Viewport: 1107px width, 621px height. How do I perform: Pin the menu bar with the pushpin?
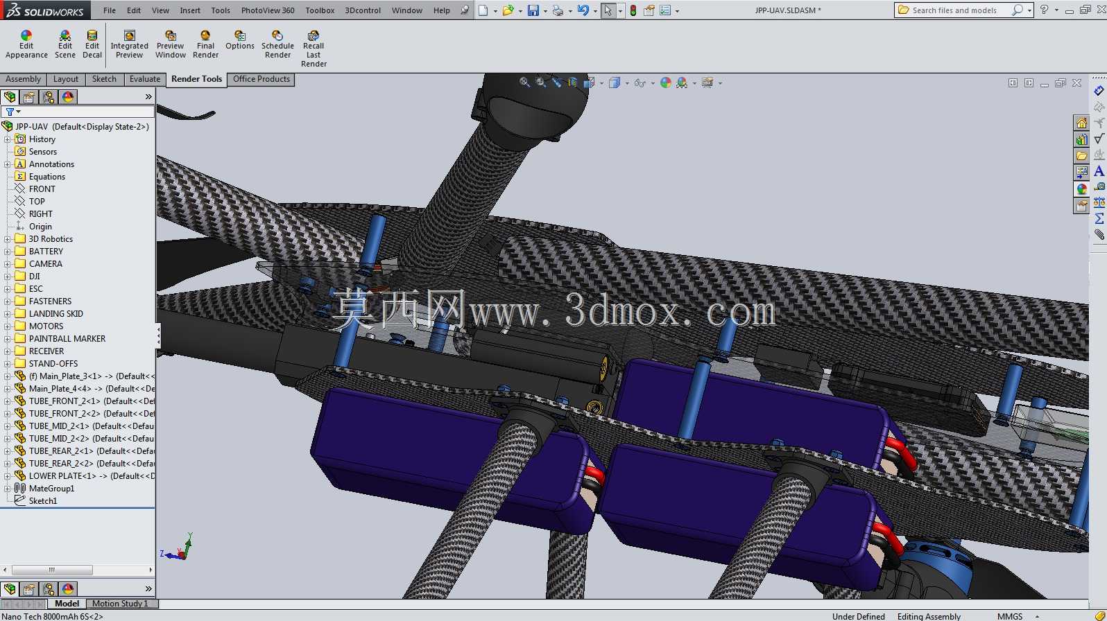[x=465, y=10]
